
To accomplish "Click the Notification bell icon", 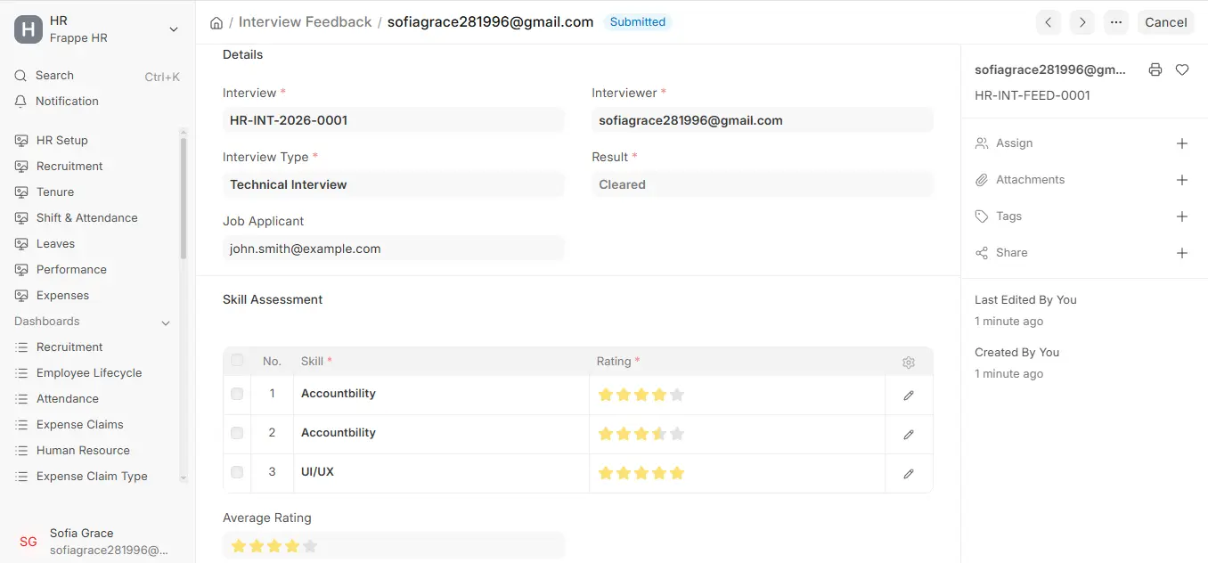I will pyautogui.click(x=20, y=102).
